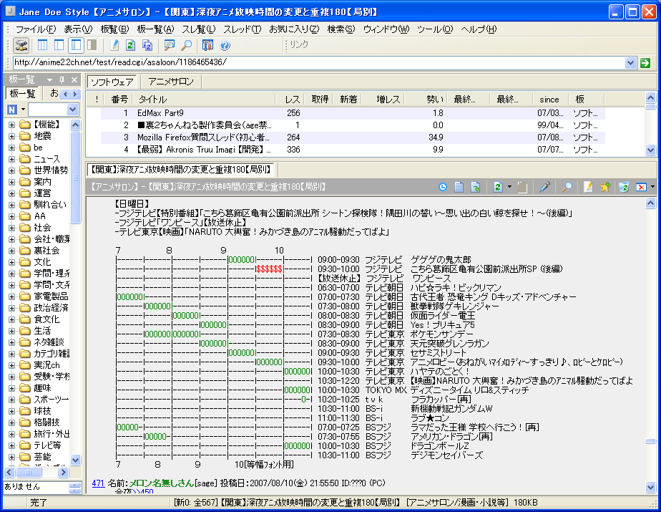
Task: Sort thread list by since column header
Action: coord(549,100)
